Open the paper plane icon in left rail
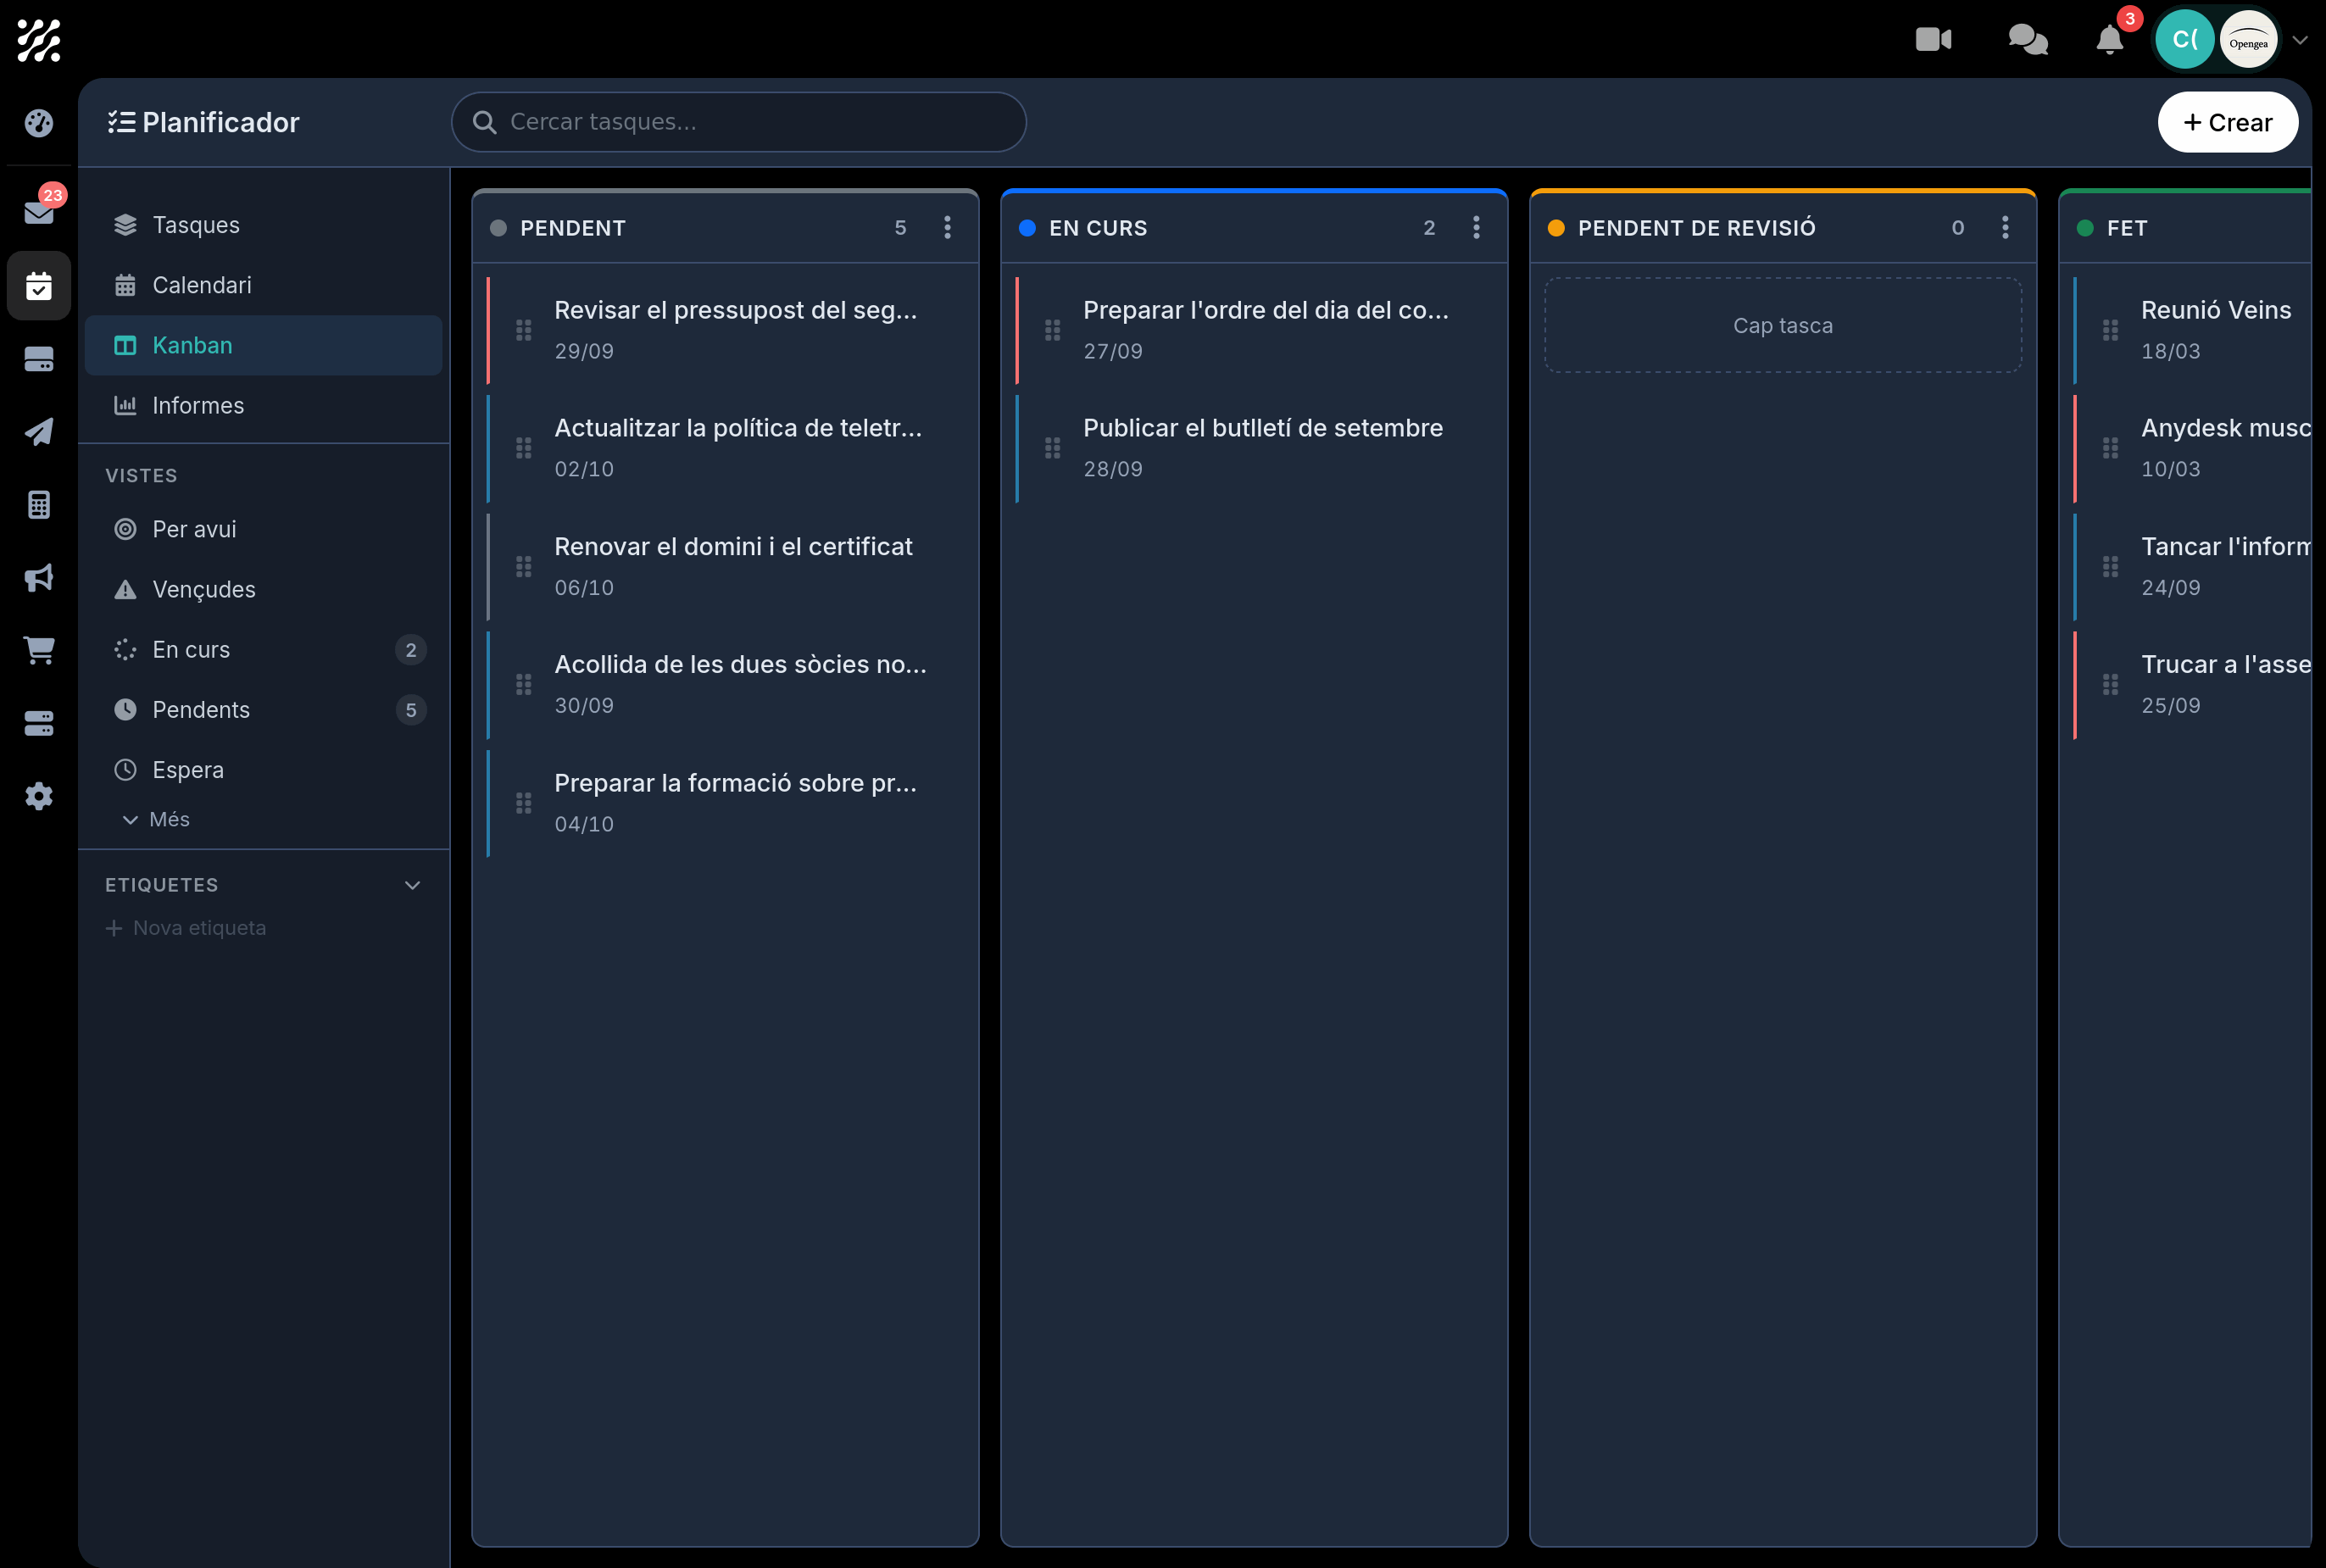This screenshot has width=2326, height=1568. tap(38, 432)
